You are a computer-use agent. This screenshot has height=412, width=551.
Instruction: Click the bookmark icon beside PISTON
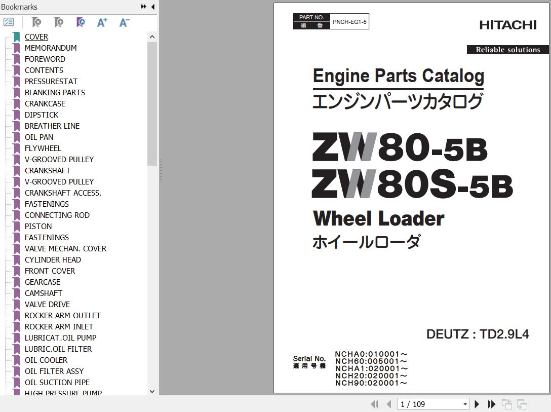click(17, 227)
